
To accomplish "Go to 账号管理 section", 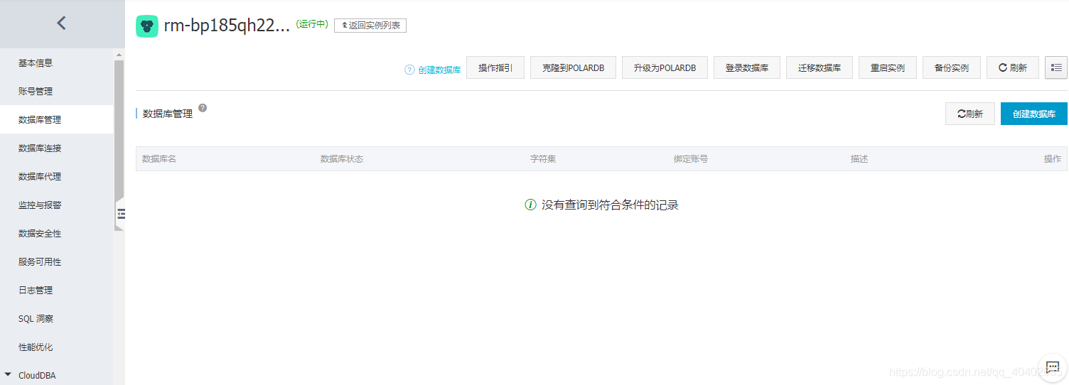I will click(36, 92).
